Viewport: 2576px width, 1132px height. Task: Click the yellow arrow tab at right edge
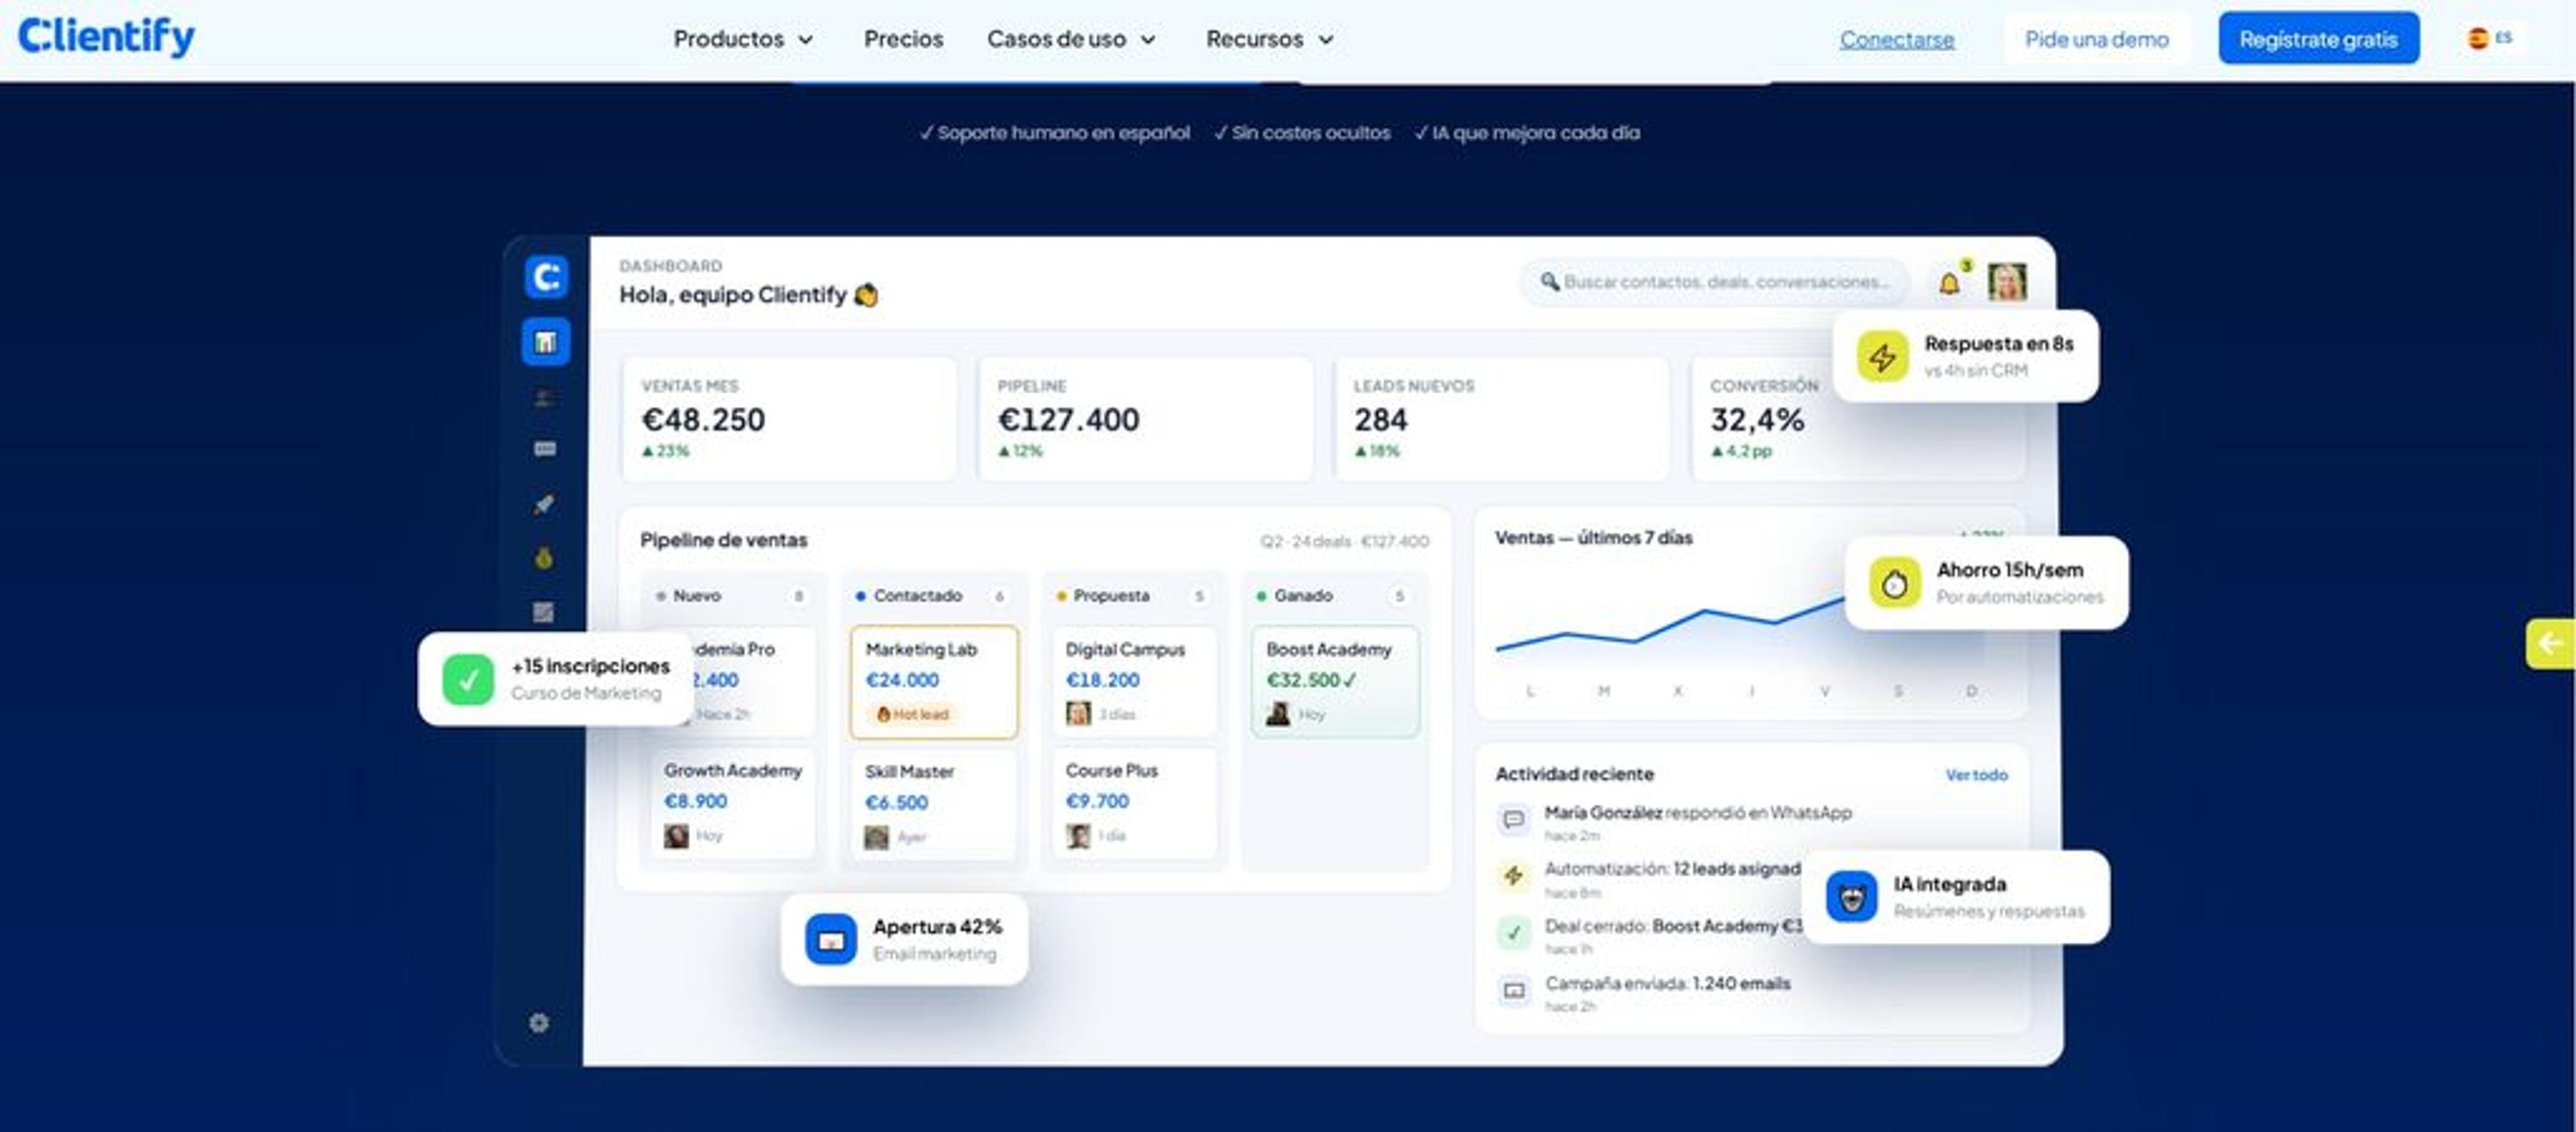[2550, 644]
